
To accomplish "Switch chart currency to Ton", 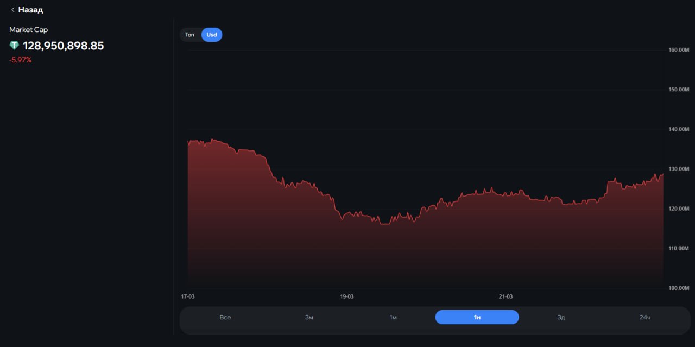I will (x=189, y=35).
